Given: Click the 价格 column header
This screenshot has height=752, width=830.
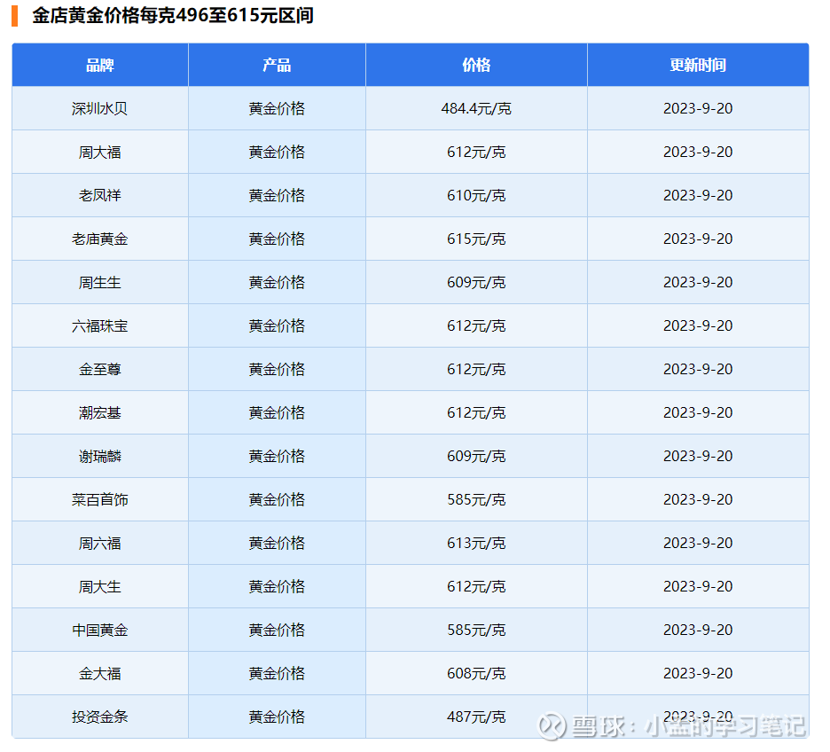Looking at the screenshot, I should pyautogui.click(x=475, y=64).
